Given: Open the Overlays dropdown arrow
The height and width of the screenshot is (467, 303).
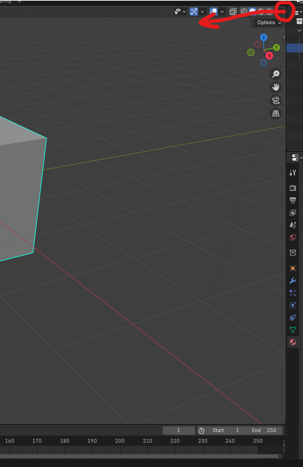Looking at the screenshot, I should [x=222, y=12].
